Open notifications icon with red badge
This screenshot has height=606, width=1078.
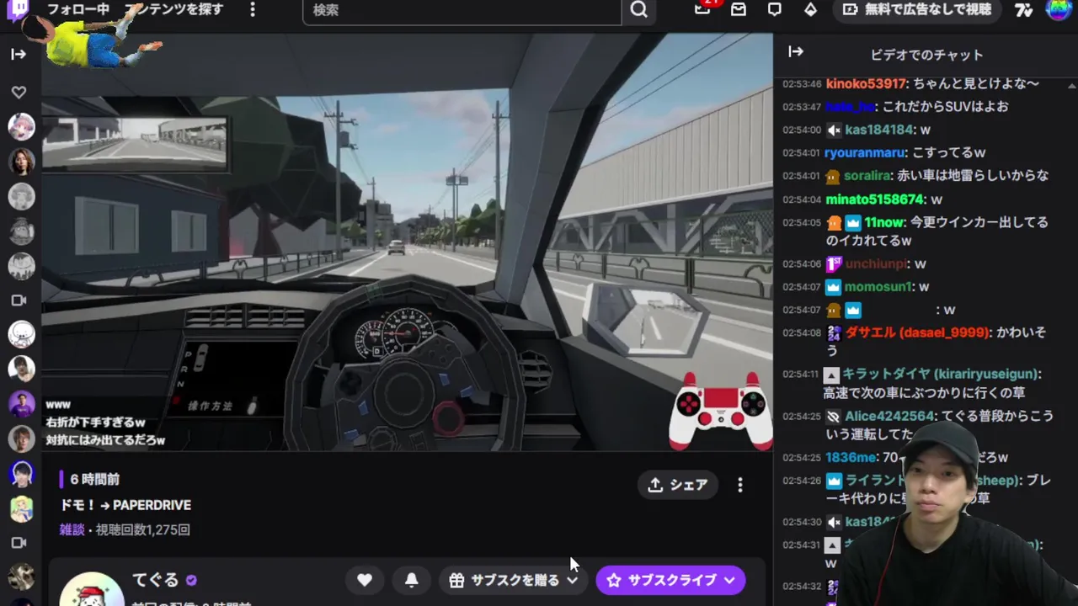pyautogui.click(x=702, y=9)
